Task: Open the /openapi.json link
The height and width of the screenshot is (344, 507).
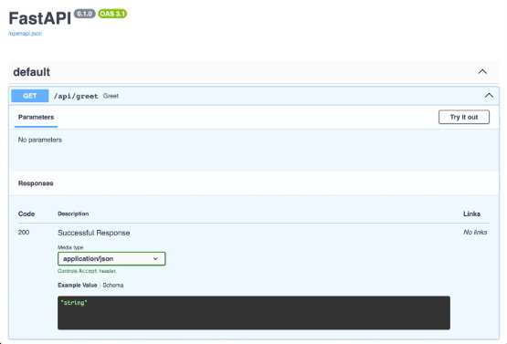Action: coord(25,33)
